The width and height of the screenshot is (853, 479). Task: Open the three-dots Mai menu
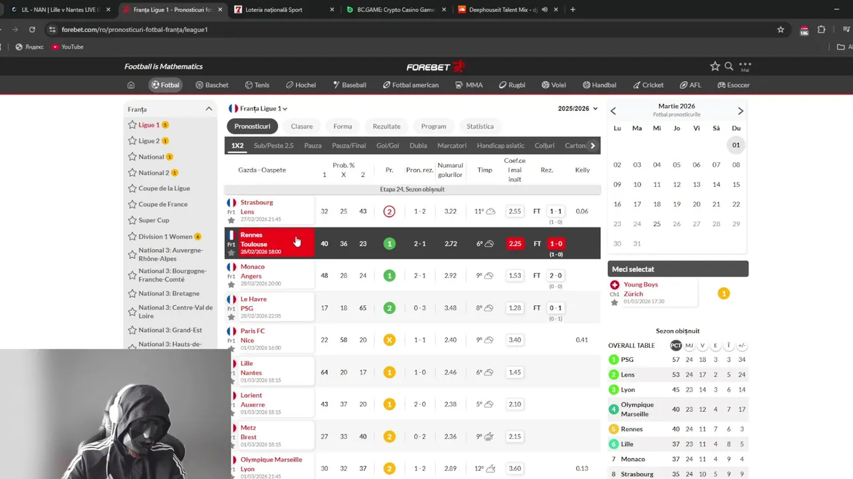click(745, 66)
